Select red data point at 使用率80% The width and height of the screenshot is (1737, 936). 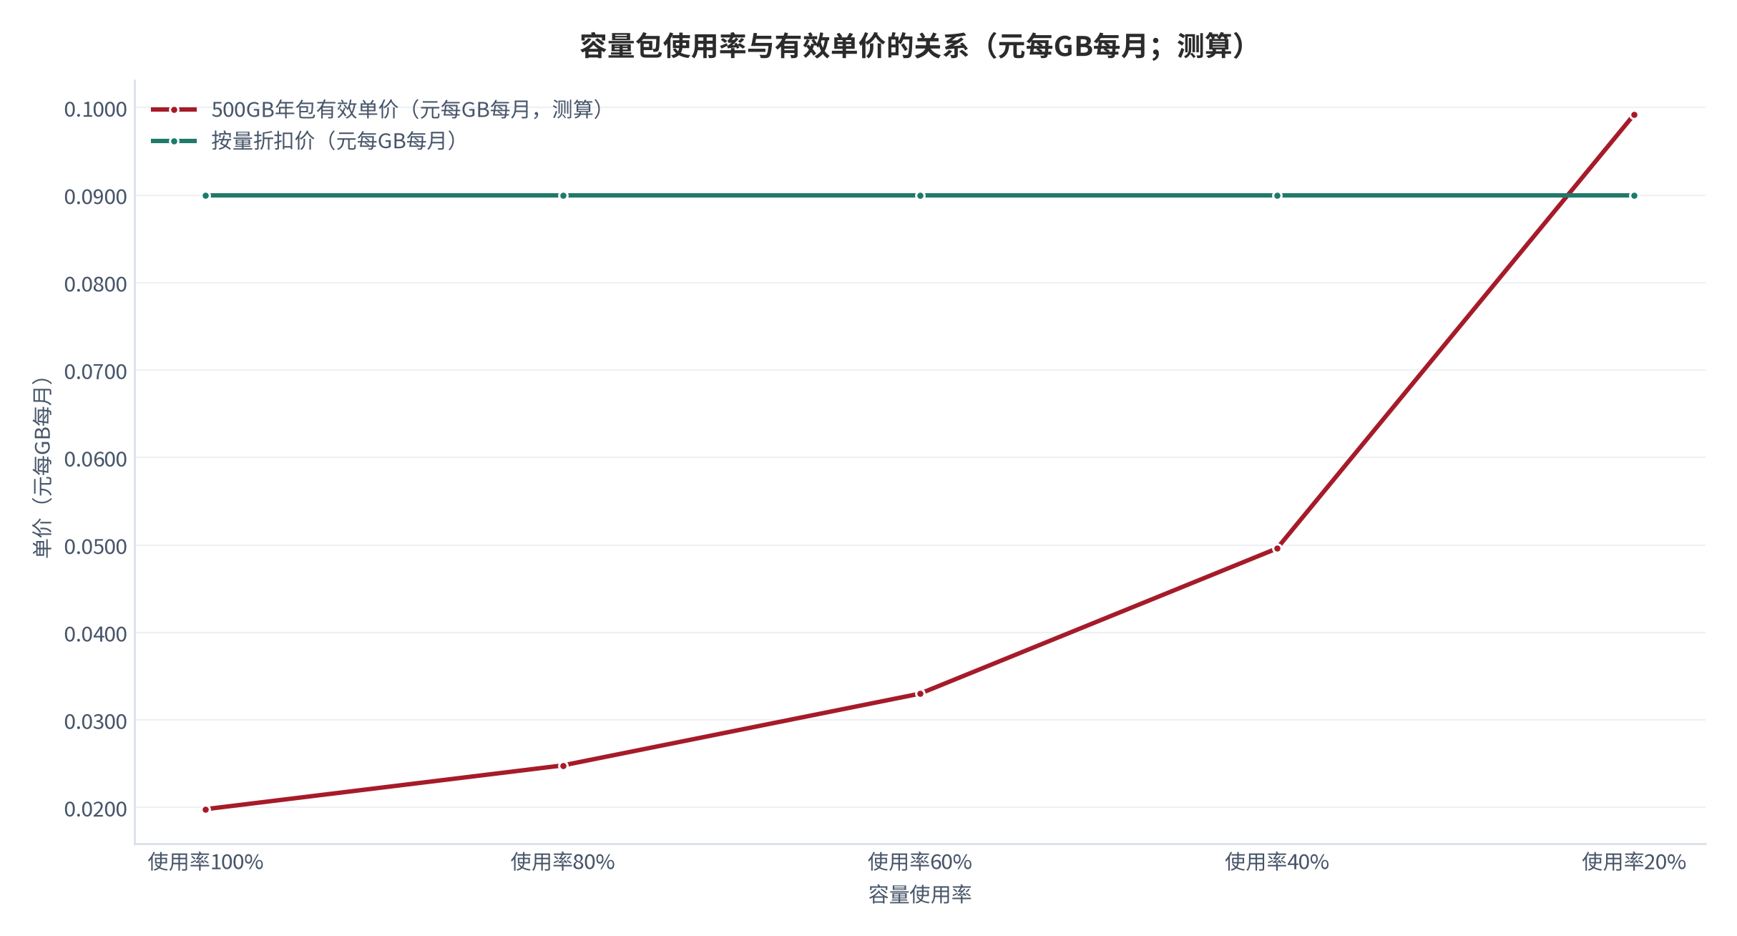point(563,766)
